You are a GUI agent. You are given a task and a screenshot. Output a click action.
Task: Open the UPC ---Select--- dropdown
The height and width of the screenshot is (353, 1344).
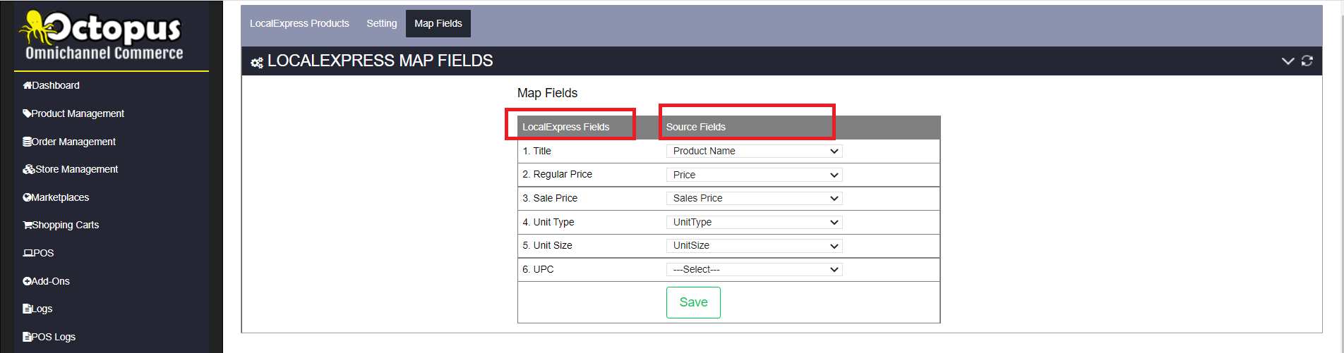(x=754, y=269)
